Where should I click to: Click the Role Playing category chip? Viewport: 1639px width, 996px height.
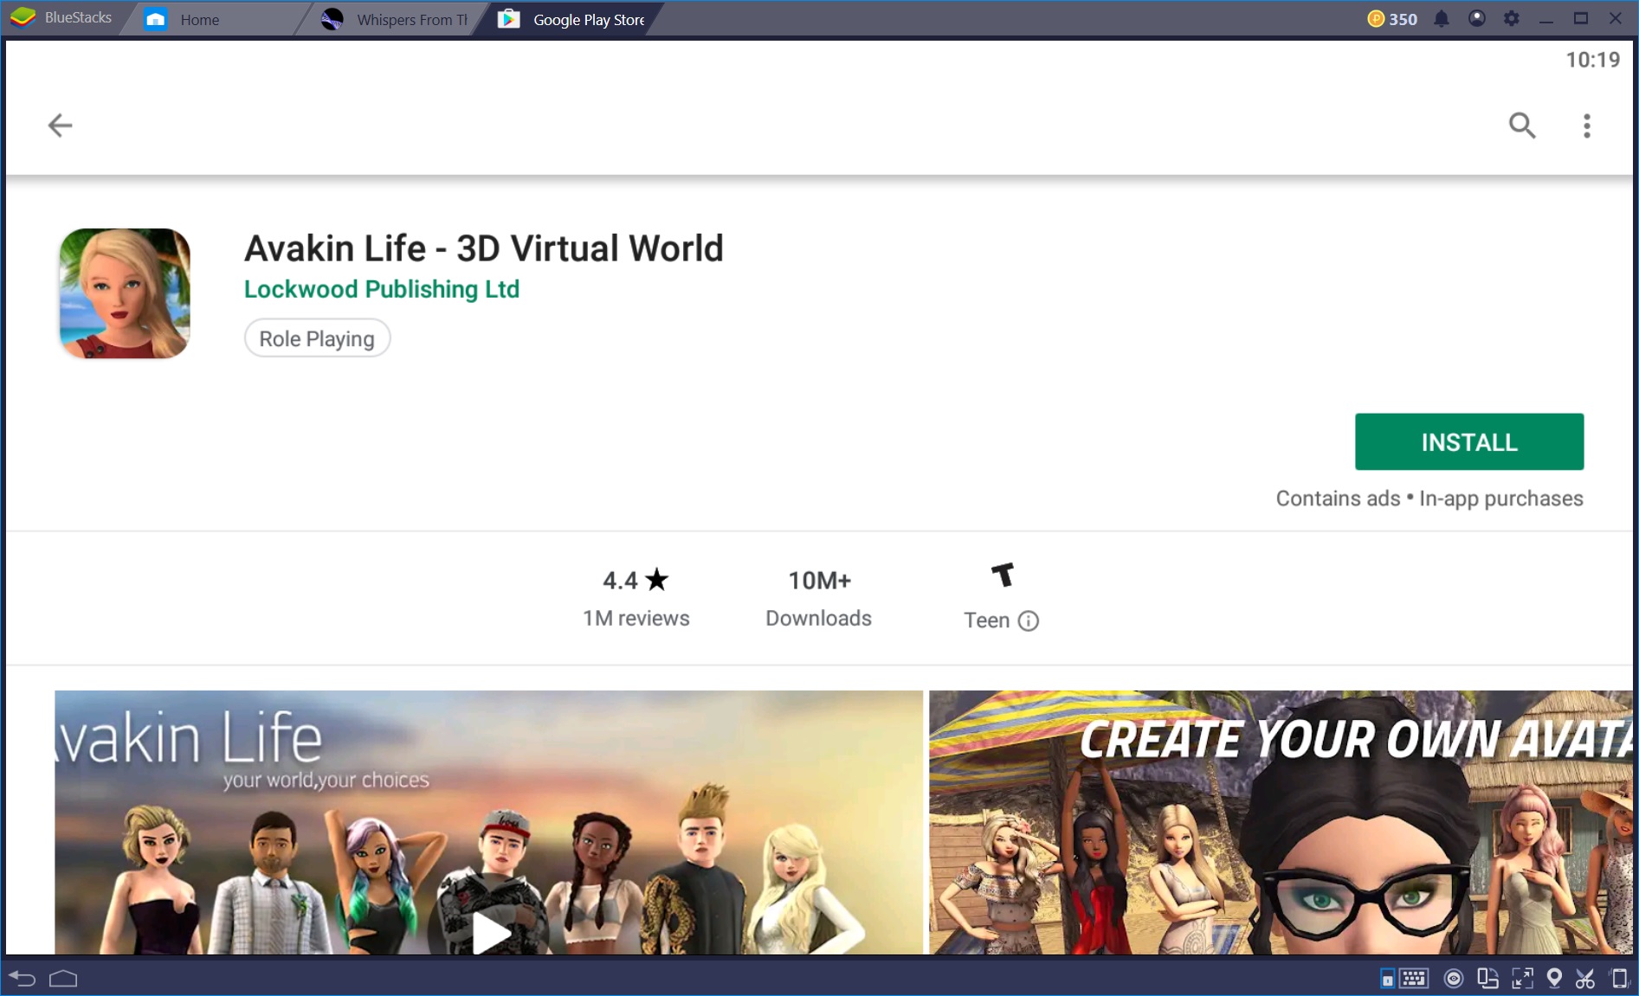point(317,338)
